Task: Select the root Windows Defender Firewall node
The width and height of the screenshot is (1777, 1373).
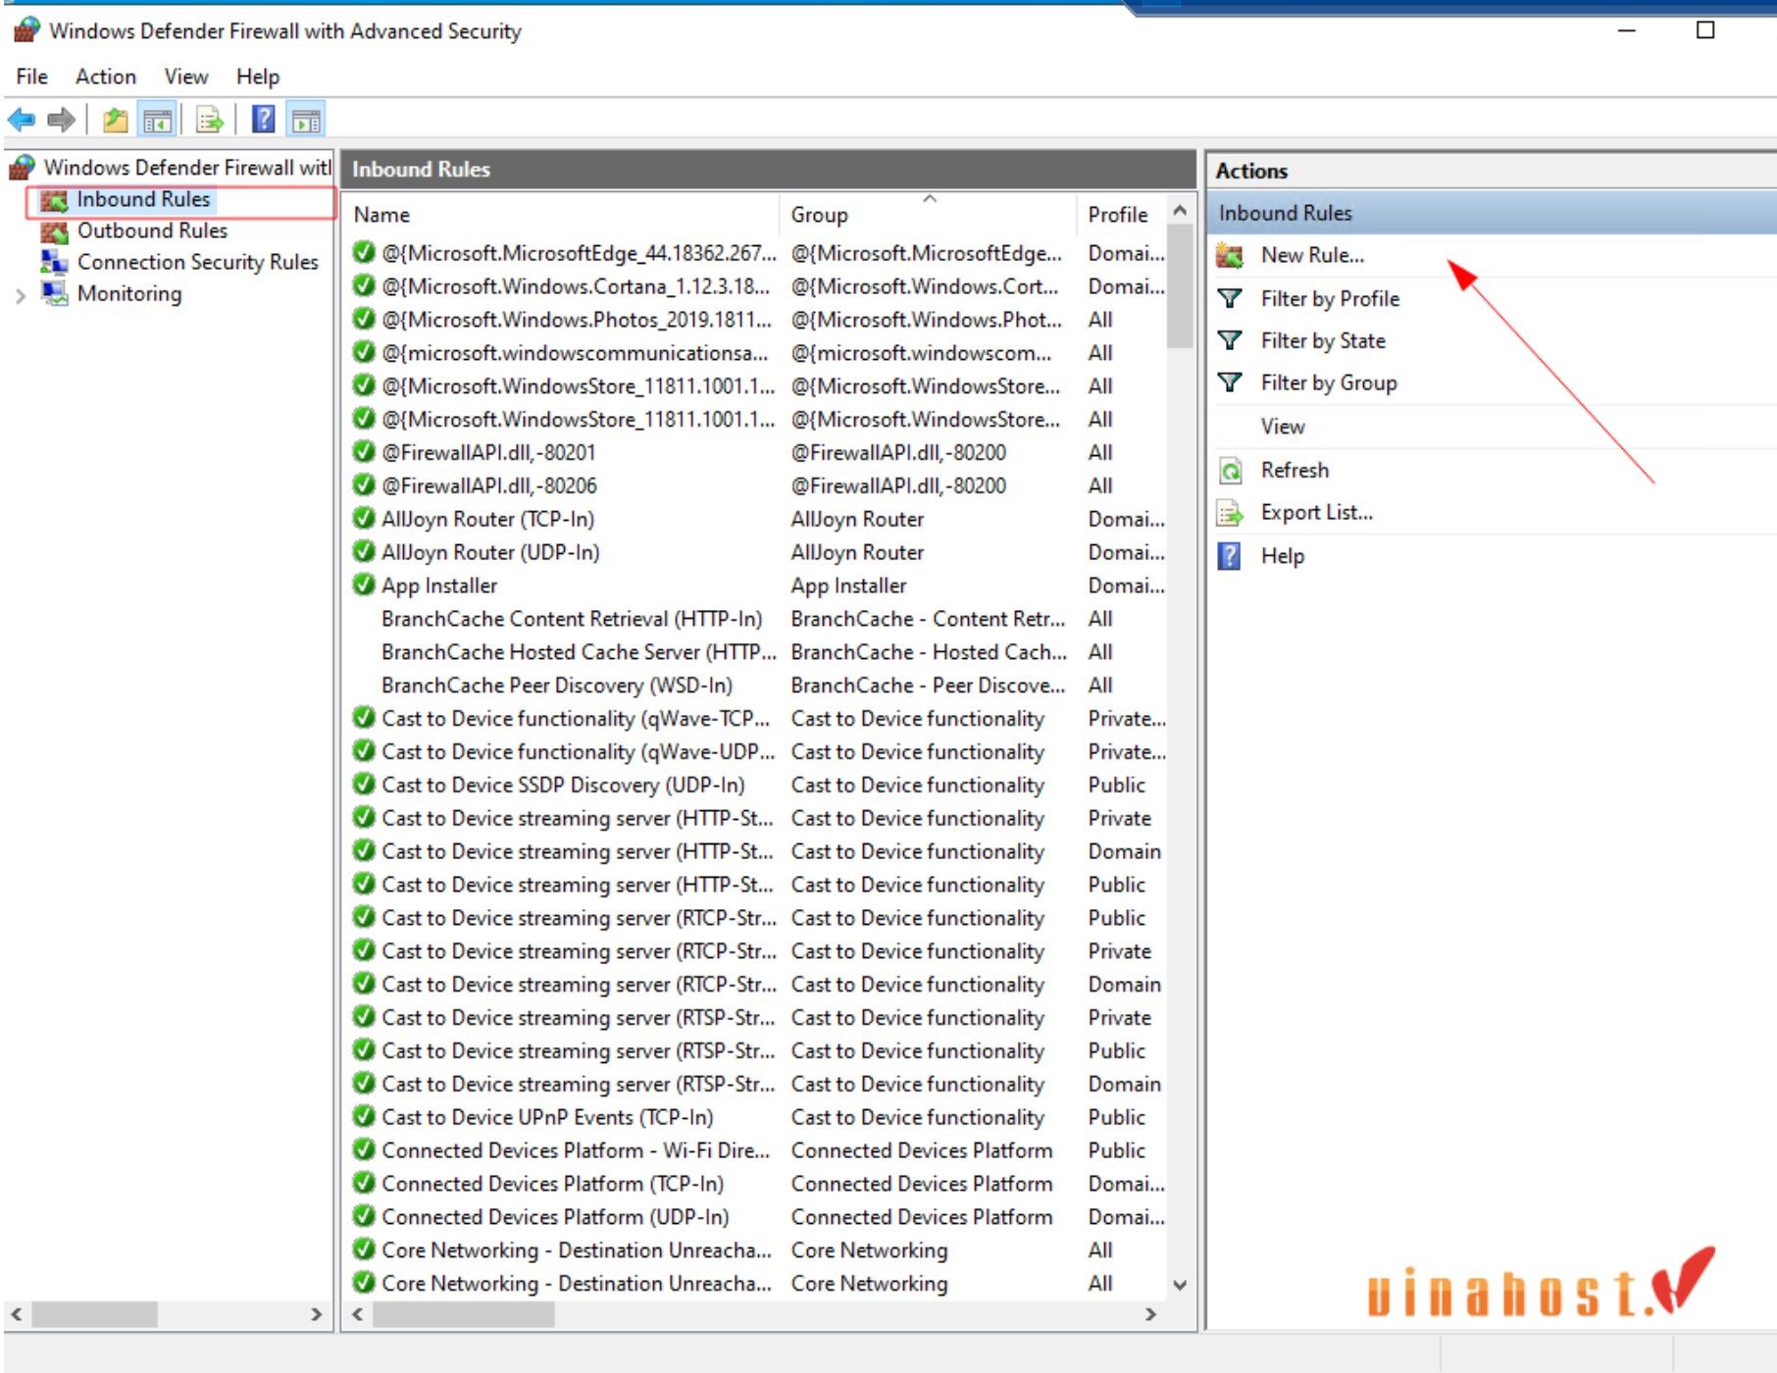Action: click(187, 168)
